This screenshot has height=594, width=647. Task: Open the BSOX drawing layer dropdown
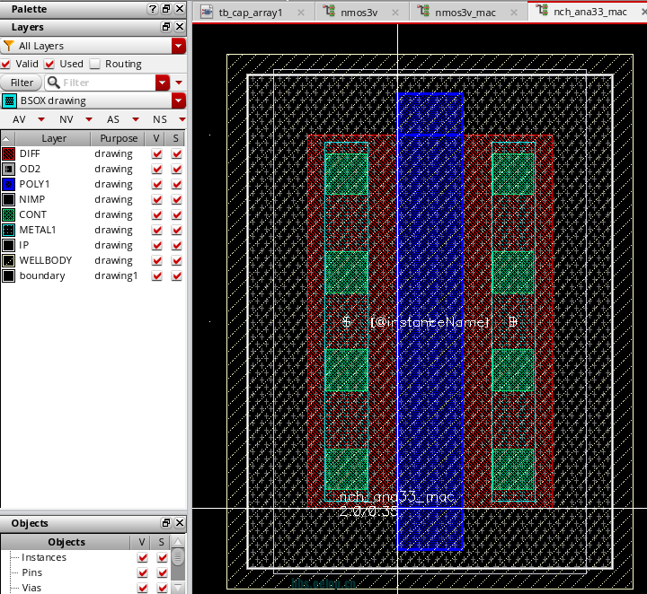pyautogui.click(x=179, y=100)
